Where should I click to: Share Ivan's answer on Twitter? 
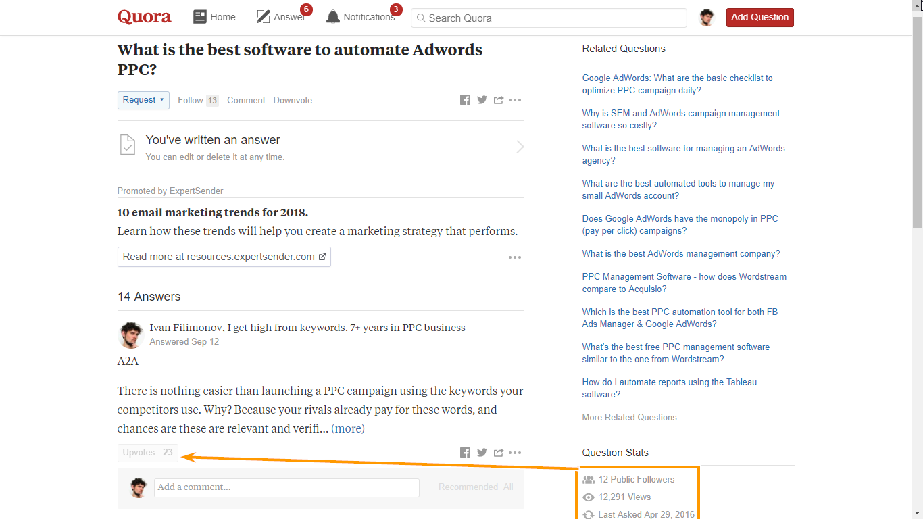(482, 453)
